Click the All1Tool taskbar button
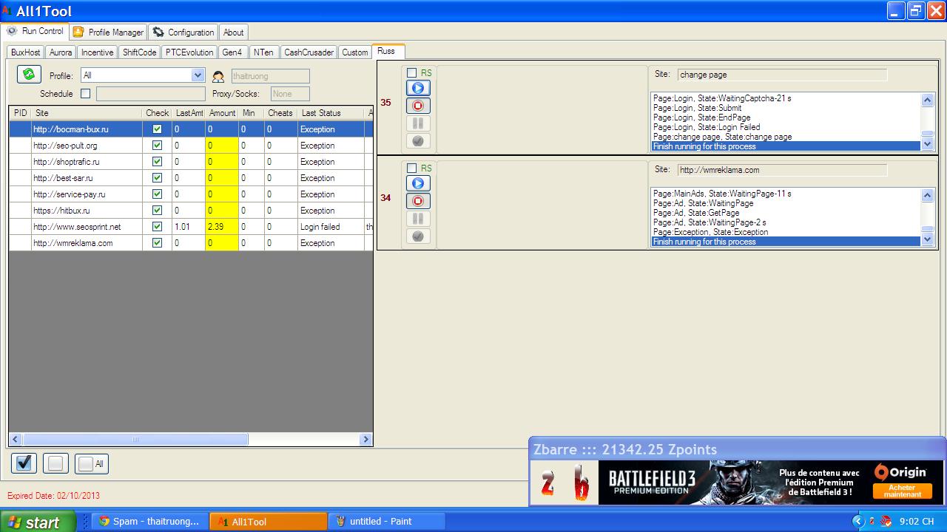The width and height of the screenshot is (947, 532). click(268, 522)
